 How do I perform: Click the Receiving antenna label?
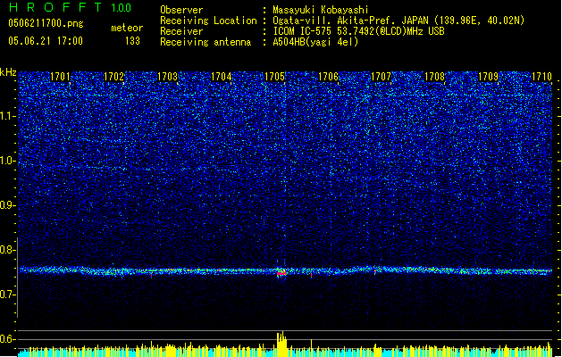(206, 42)
